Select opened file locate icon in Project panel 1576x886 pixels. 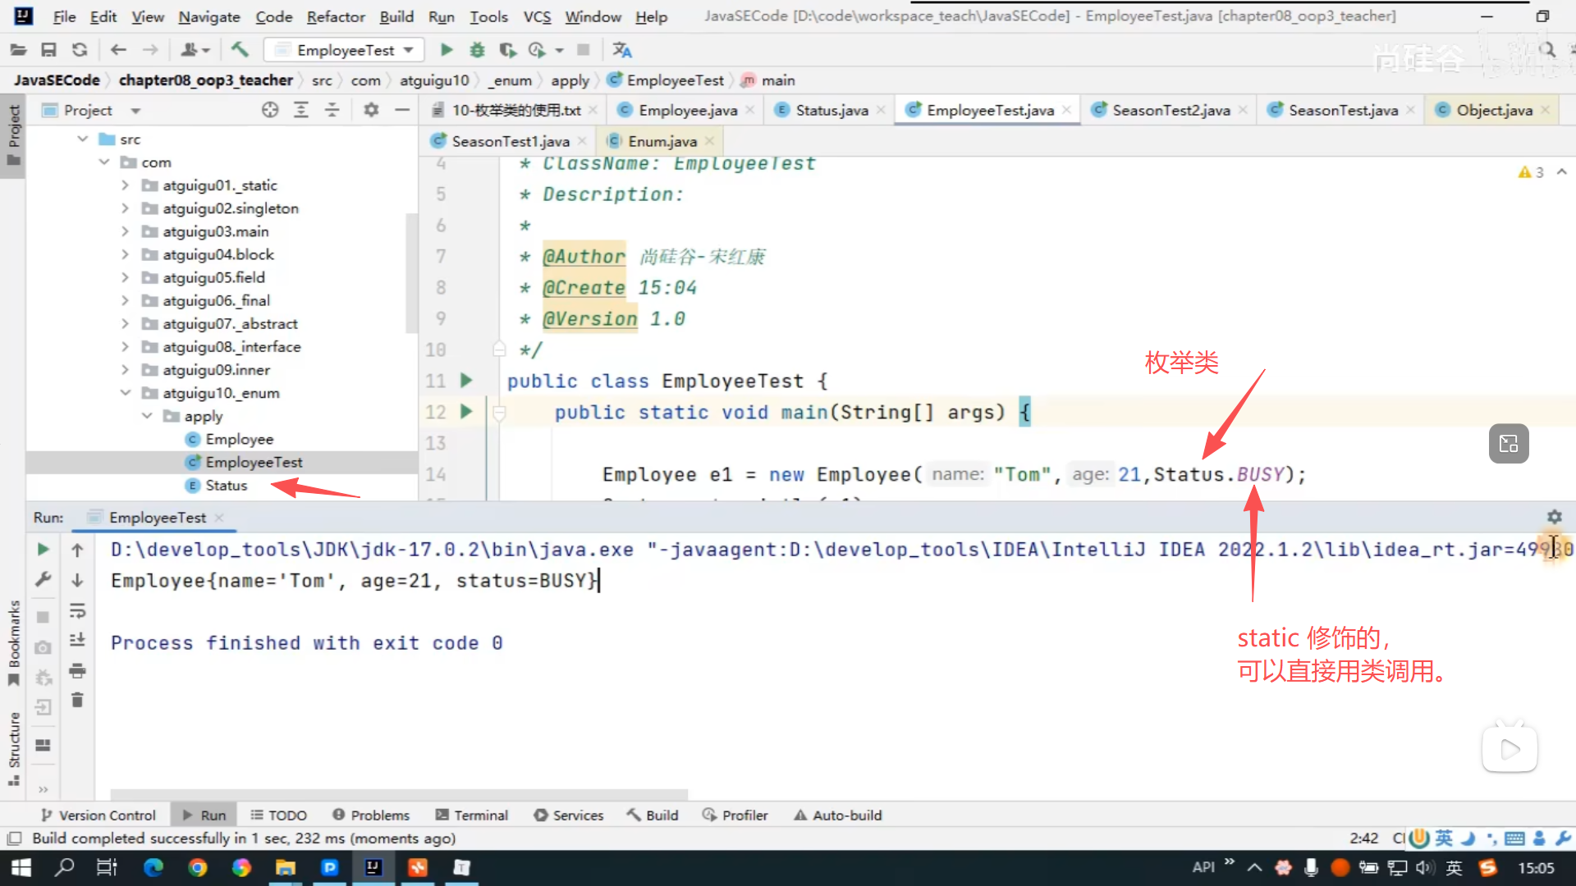270,110
